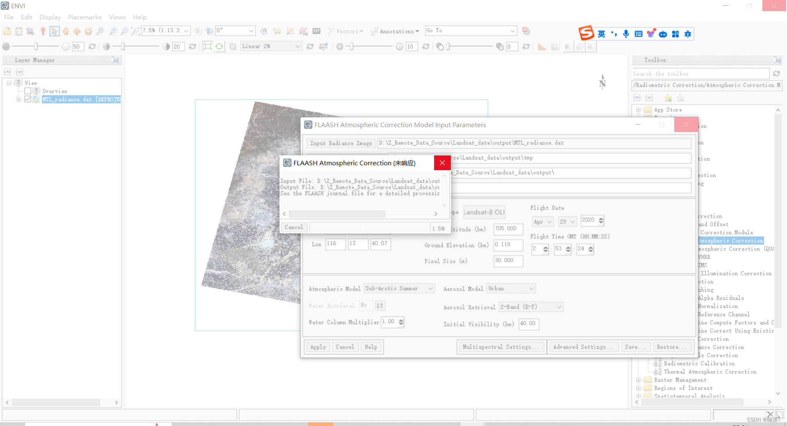Open the Flight Date day dropdown

tap(567, 222)
